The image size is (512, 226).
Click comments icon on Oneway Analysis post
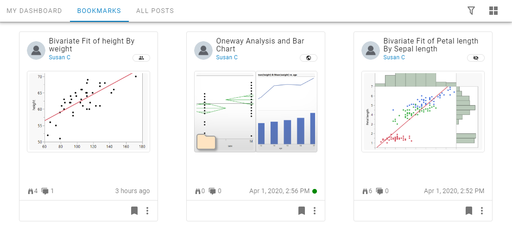(x=212, y=191)
